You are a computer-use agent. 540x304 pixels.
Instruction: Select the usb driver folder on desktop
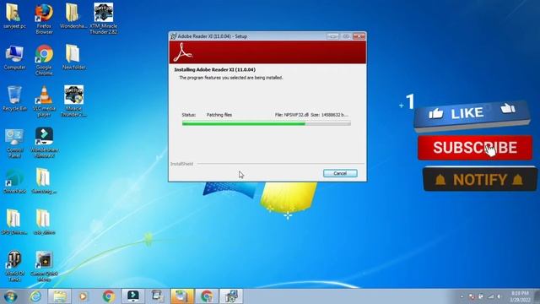pos(44,222)
